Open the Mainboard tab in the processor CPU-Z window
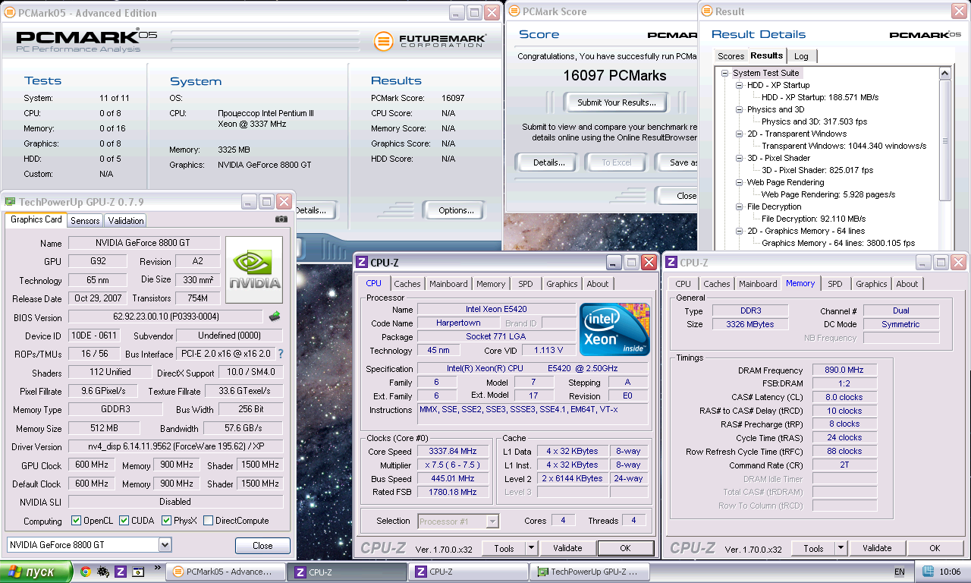971x583 pixels. point(448,284)
